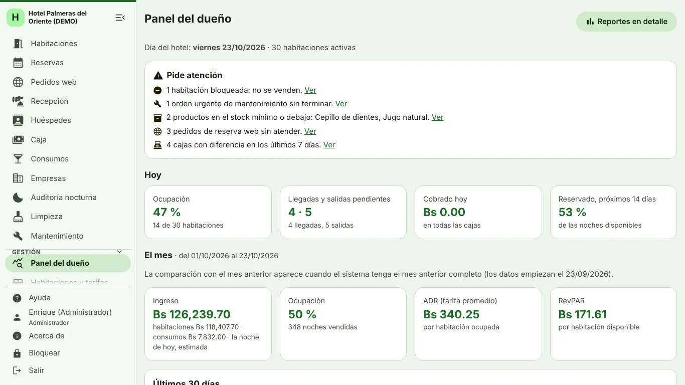Click the date viernes 23/10/2026
This screenshot has width=685, height=385.
(x=229, y=48)
